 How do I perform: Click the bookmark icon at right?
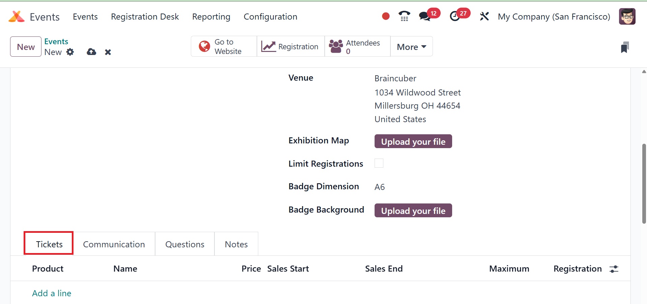click(624, 47)
